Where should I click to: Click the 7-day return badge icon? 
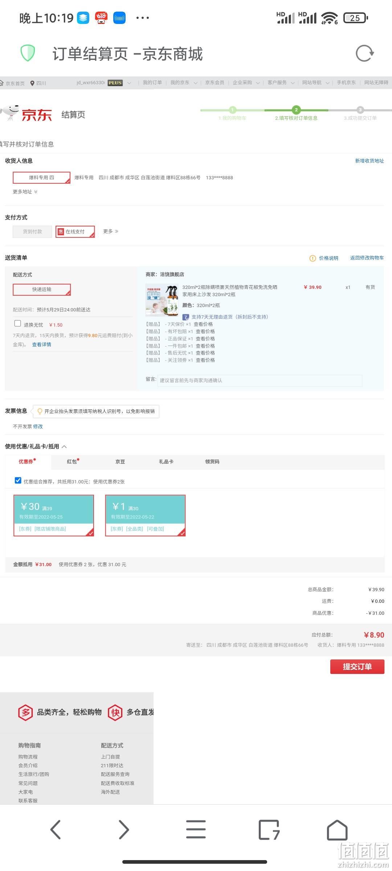click(x=185, y=317)
